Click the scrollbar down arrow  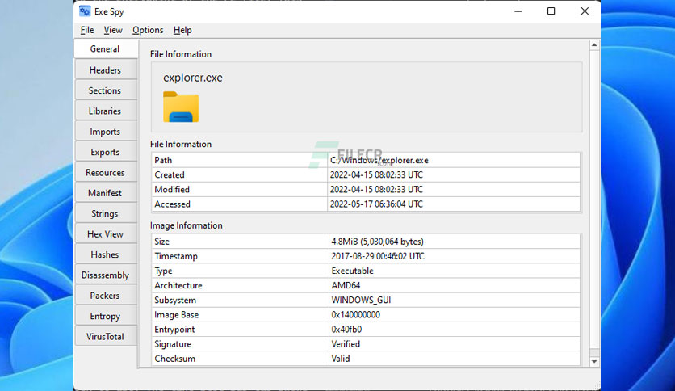pos(594,362)
